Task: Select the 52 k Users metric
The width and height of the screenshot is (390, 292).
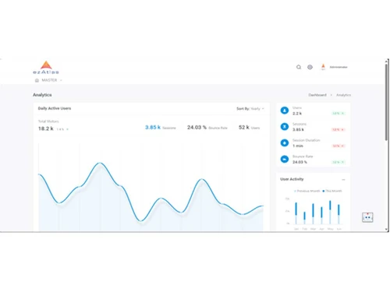Action: [x=249, y=128]
